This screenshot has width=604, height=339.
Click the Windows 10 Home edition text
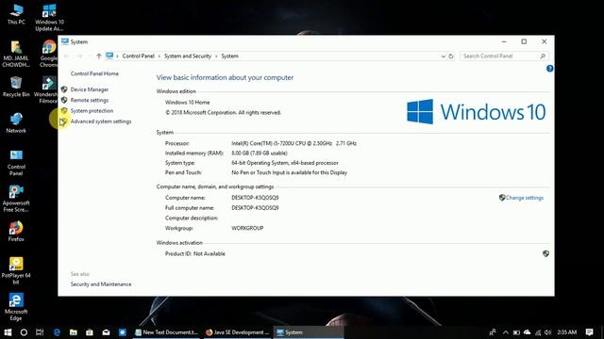pos(187,103)
